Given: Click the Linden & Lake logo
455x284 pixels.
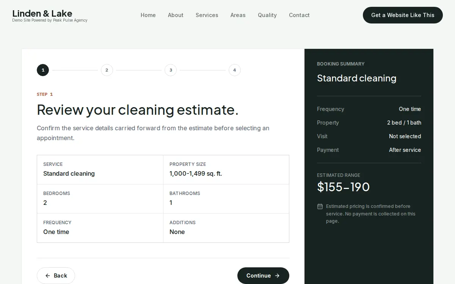Looking at the screenshot, I should tap(42, 13).
